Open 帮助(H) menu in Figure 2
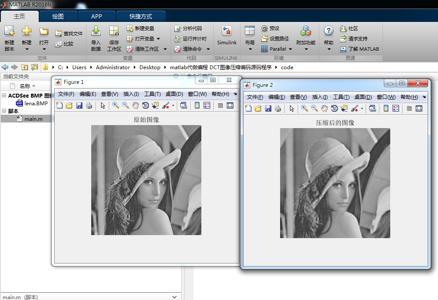 pyautogui.click(x=409, y=97)
